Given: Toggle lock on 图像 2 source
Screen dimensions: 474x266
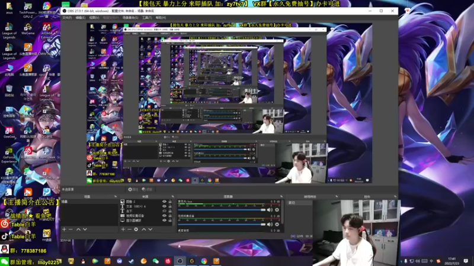Looking at the screenshot, I should [170, 202].
